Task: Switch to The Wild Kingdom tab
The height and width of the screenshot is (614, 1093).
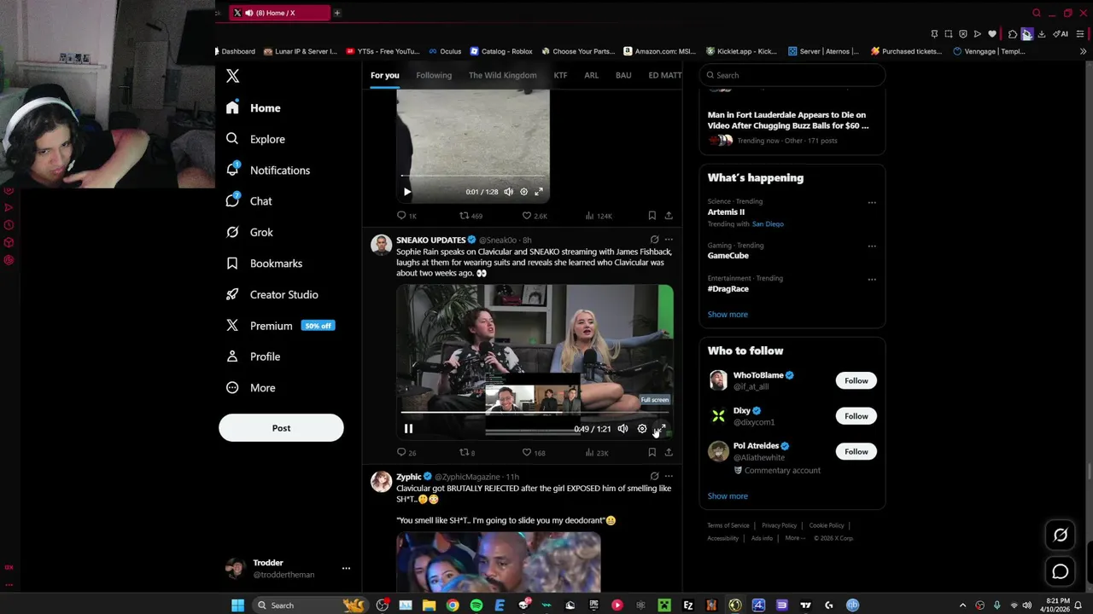Action: (x=502, y=75)
